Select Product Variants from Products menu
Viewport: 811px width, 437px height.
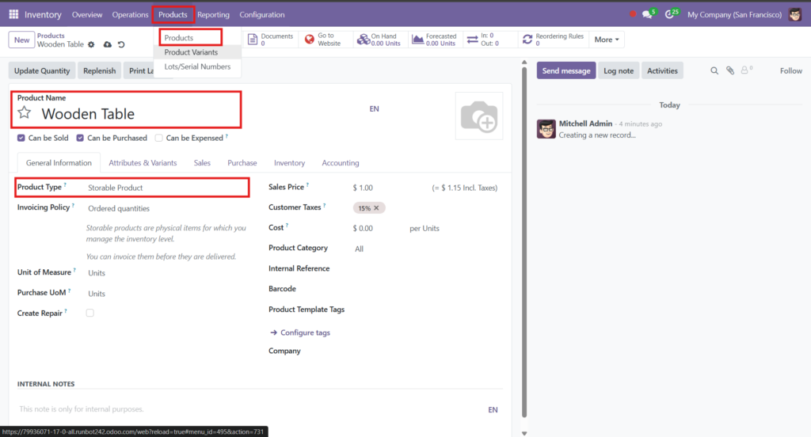click(x=197, y=52)
